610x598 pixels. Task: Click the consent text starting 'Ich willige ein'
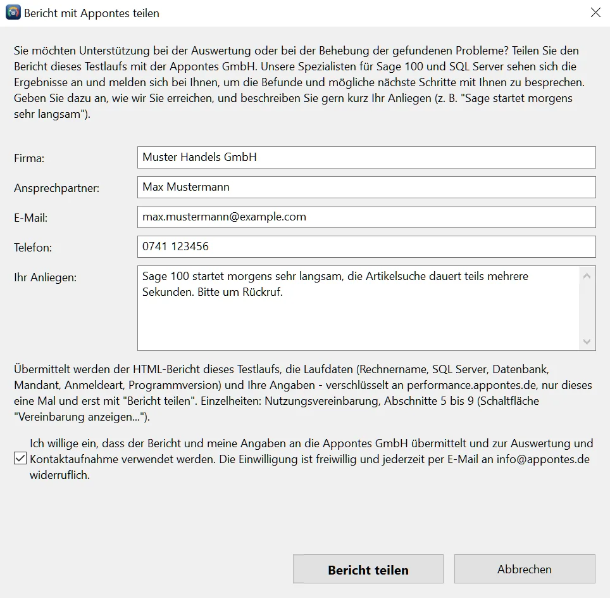pos(311,459)
